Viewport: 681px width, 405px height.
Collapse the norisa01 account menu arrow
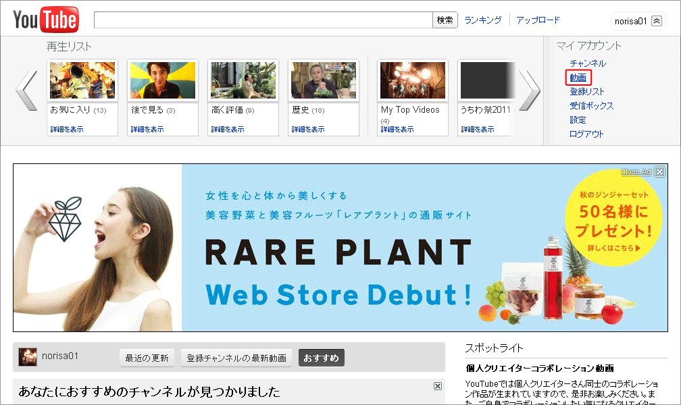pyautogui.click(x=657, y=21)
